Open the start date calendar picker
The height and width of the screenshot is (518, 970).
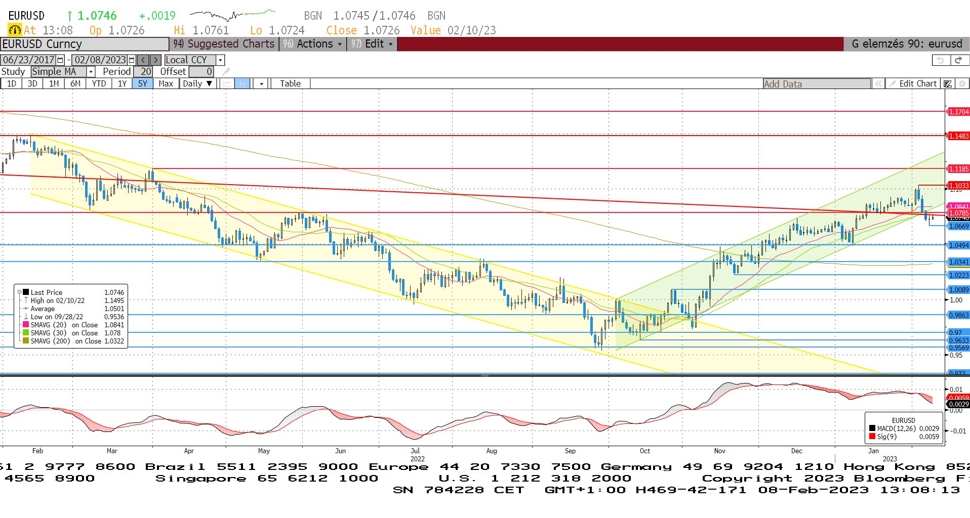(x=60, y=60)
